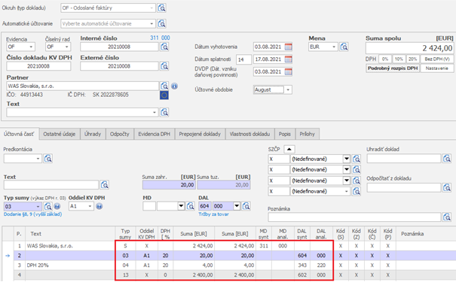Click DPH 0% button
Viewport: 456px width, 282px height.
(385, 59)
